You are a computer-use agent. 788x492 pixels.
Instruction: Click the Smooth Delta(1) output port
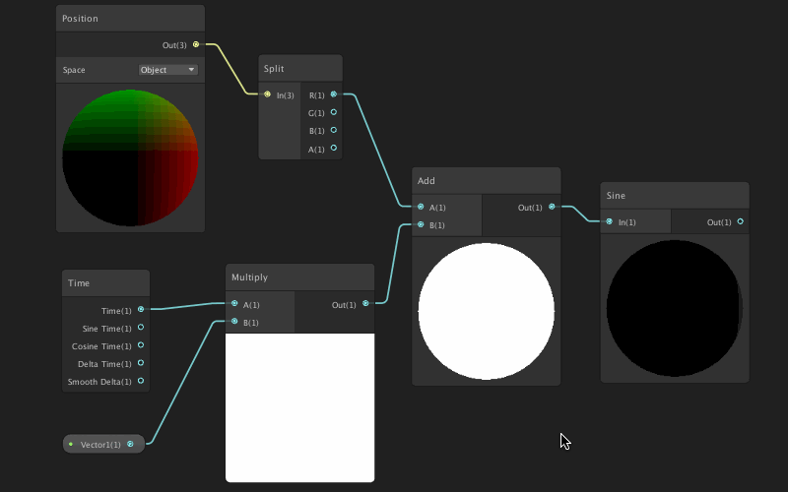(x=141, y=381)
